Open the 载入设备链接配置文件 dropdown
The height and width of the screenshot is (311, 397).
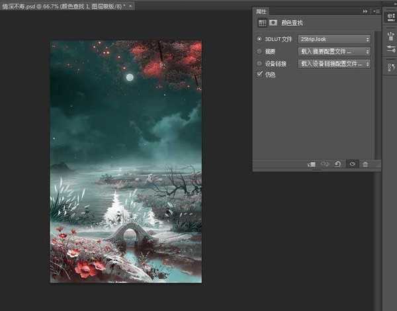pyautogui.click(x=334, y=64)
